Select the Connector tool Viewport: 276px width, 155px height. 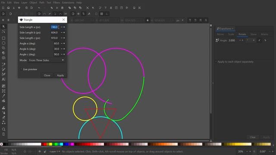[3, 122]
